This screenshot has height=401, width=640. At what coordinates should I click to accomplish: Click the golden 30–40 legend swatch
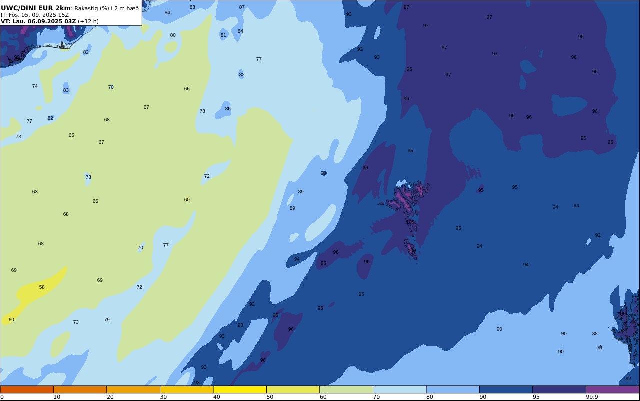coord(186,389)
